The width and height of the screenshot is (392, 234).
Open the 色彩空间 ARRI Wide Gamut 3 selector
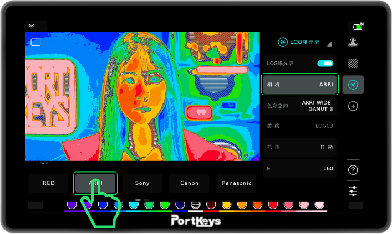299,106
